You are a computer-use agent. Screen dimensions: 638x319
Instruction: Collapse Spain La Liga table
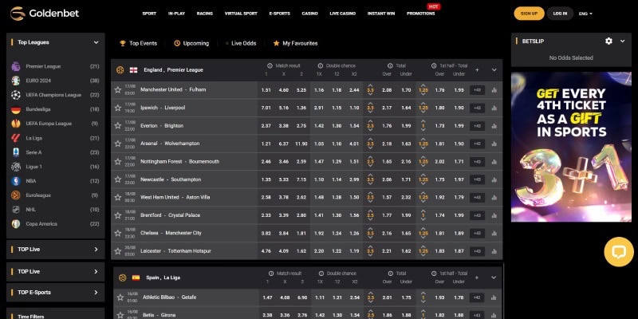pos(494,278)
